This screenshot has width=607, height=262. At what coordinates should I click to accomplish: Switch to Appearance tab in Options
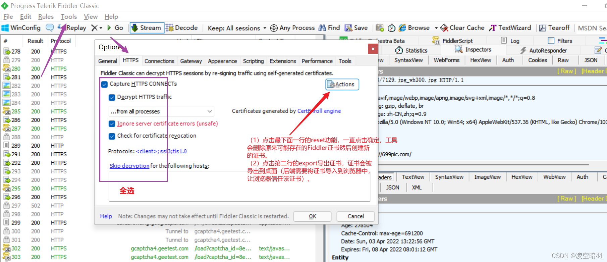[x=222, y=61]
